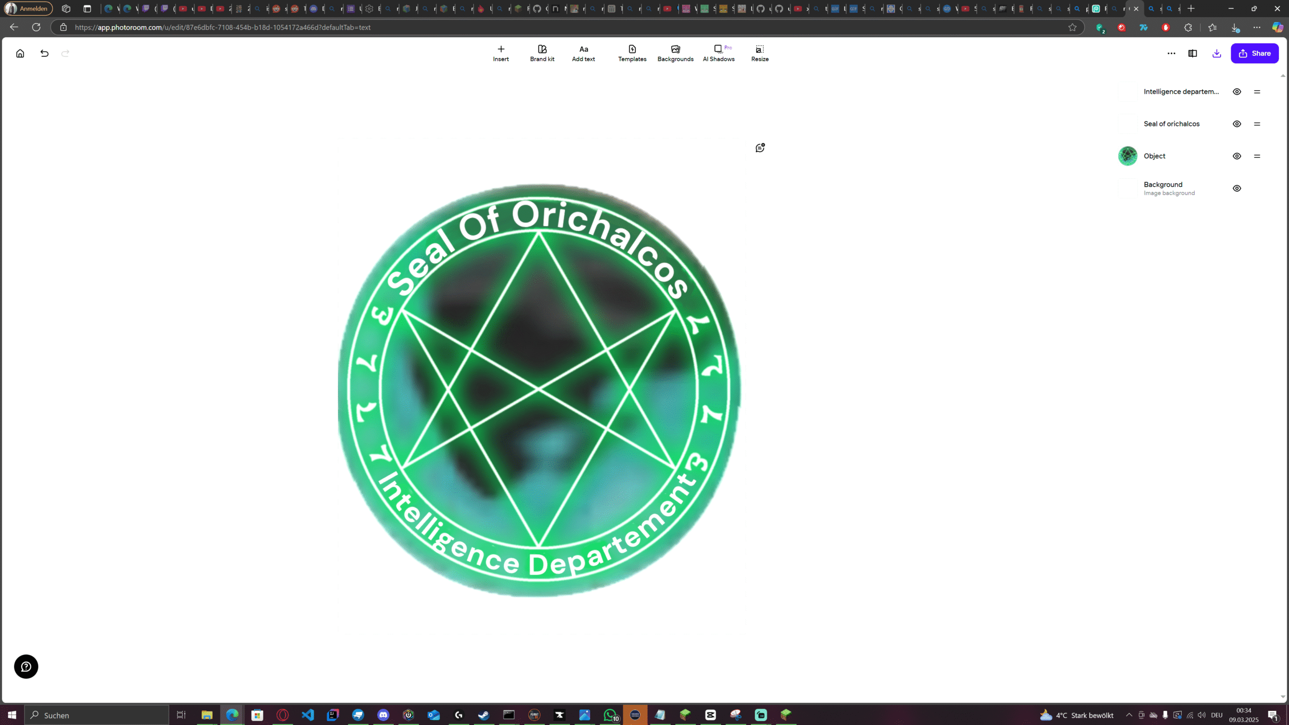Go to Photoroom home

pos(20,53)
